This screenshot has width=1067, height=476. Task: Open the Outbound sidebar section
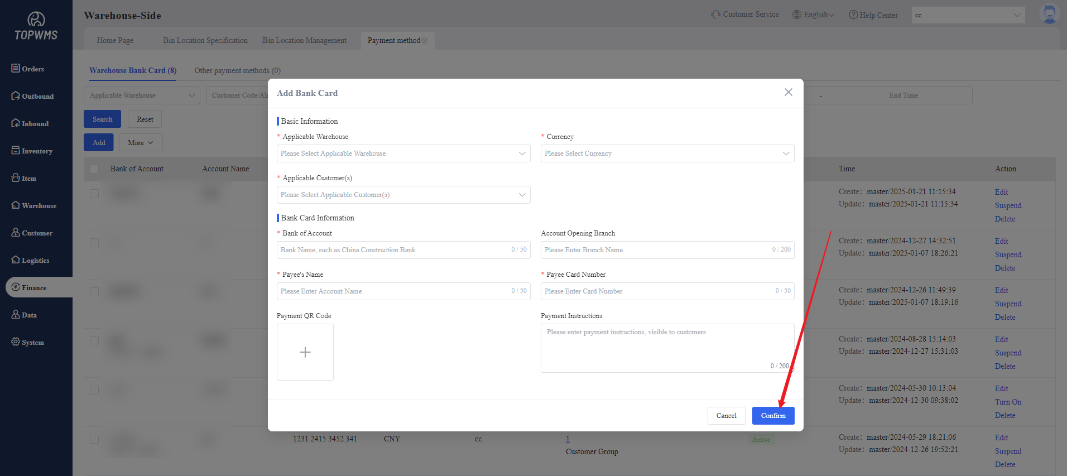[33, 96]
